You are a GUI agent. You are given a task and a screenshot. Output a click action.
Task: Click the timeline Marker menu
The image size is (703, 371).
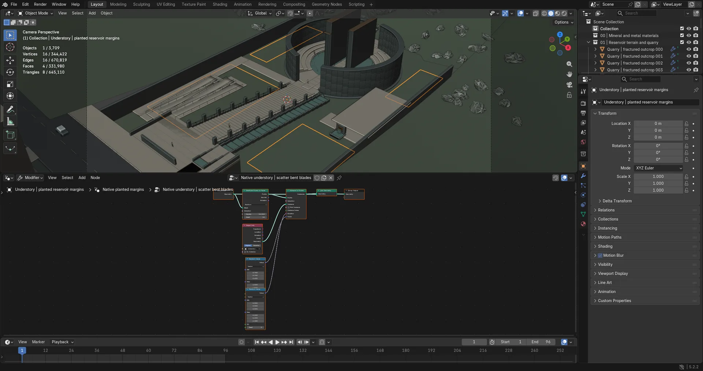coord(38,342)
